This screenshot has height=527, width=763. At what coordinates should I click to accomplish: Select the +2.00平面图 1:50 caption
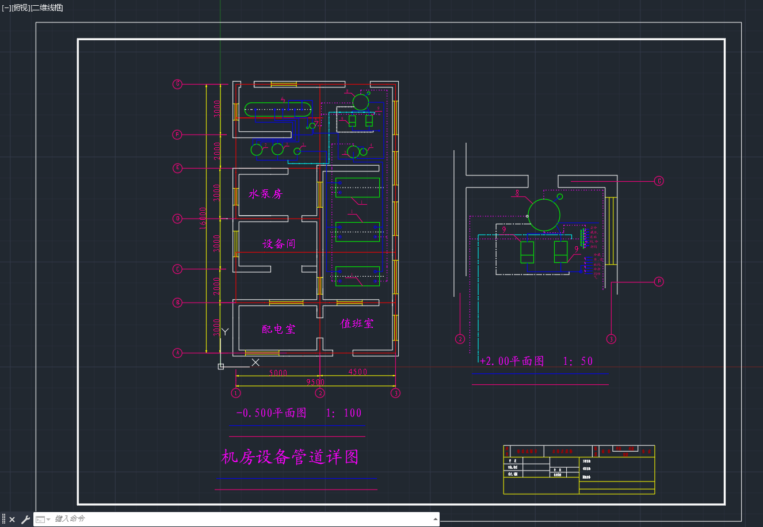coord(536,361)
